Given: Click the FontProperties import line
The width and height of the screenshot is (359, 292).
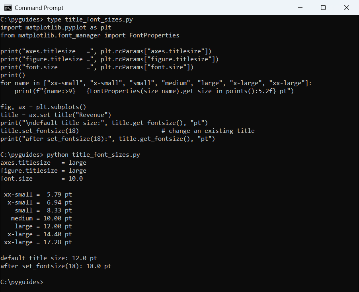Looking at the screenshot, I should pos(90,35).
